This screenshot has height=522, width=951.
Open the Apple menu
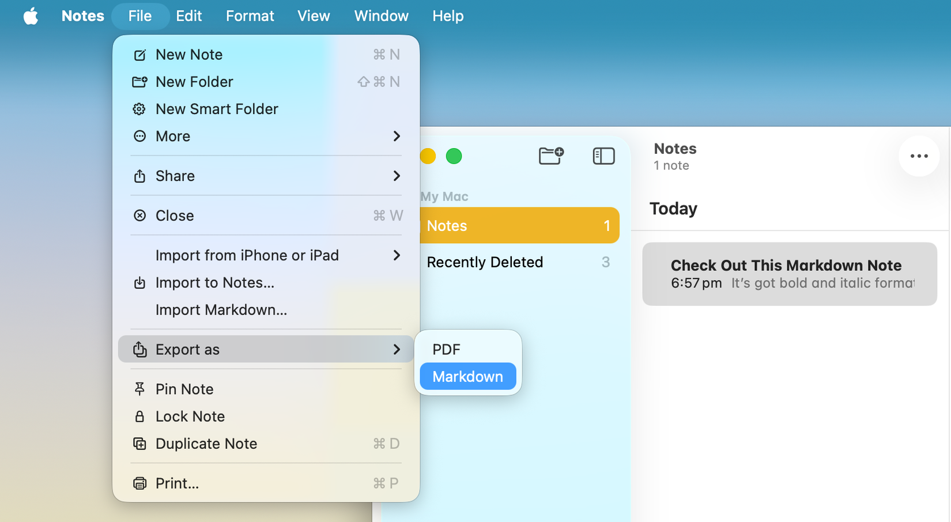[x=31, y=16]
